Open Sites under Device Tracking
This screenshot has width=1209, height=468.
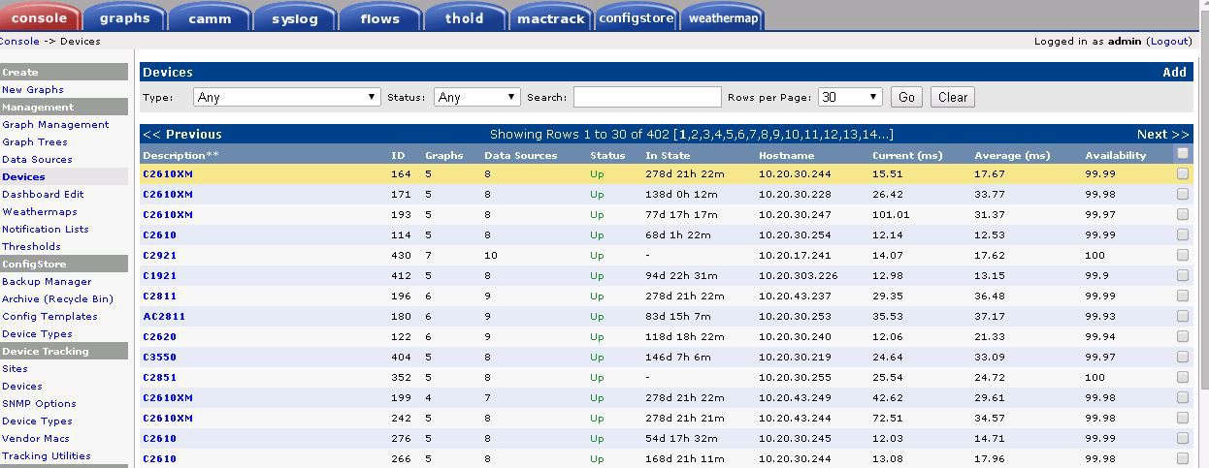[15, 368]
